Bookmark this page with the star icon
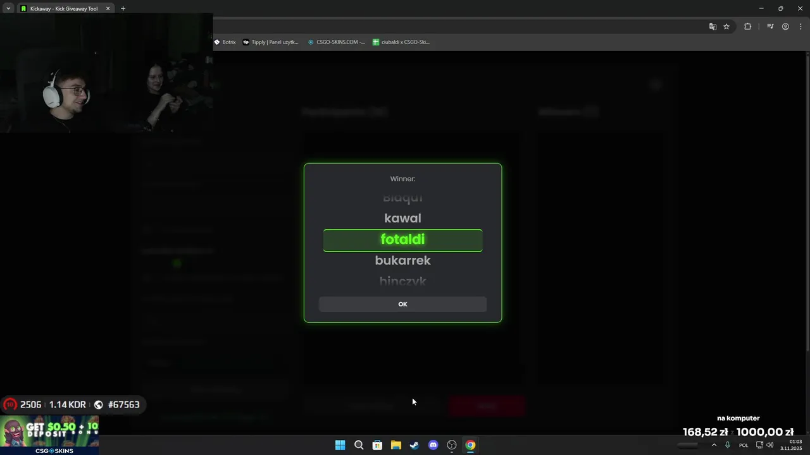The height and width of the screenshot is (455, 810). (x=726, y=27)
